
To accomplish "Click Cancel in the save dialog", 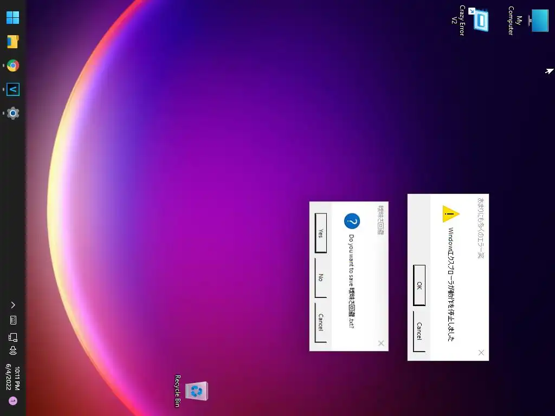I will coord(321,322).
